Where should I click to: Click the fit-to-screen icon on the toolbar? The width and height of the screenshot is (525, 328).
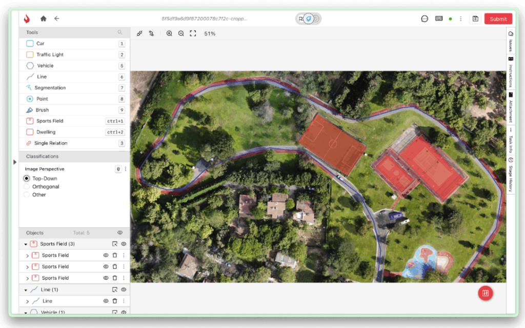pos(193,33)
